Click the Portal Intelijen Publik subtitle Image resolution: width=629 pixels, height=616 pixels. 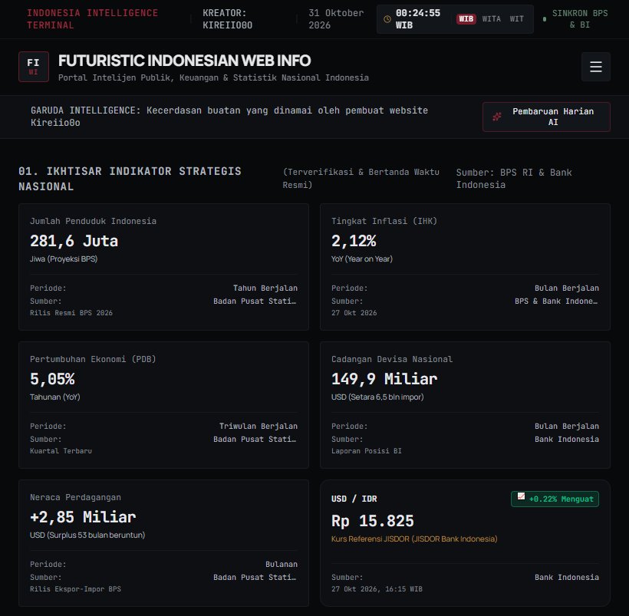213,77
